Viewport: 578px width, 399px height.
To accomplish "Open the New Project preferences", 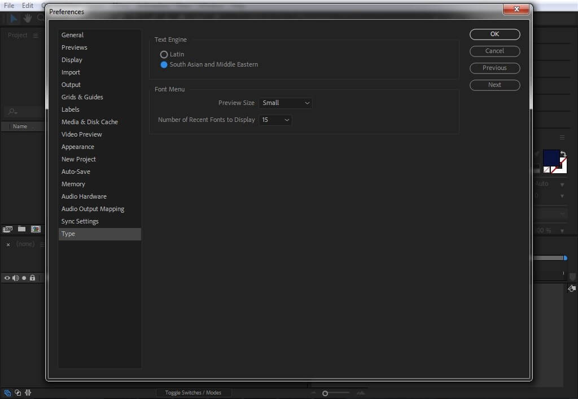I will (99, 160).
